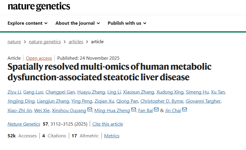Click the italic Nature Genetics journal link
Screen dimensions: 246x150
click(x=24, y=124)
